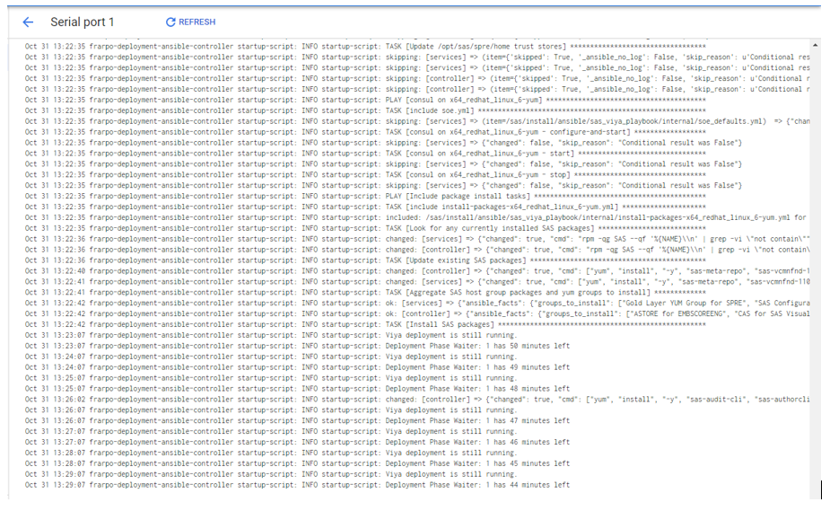Select line 'TASK [Aggregate SAS host group packages...]'
This screenshot has height=511, width=830.
[365, 292]
